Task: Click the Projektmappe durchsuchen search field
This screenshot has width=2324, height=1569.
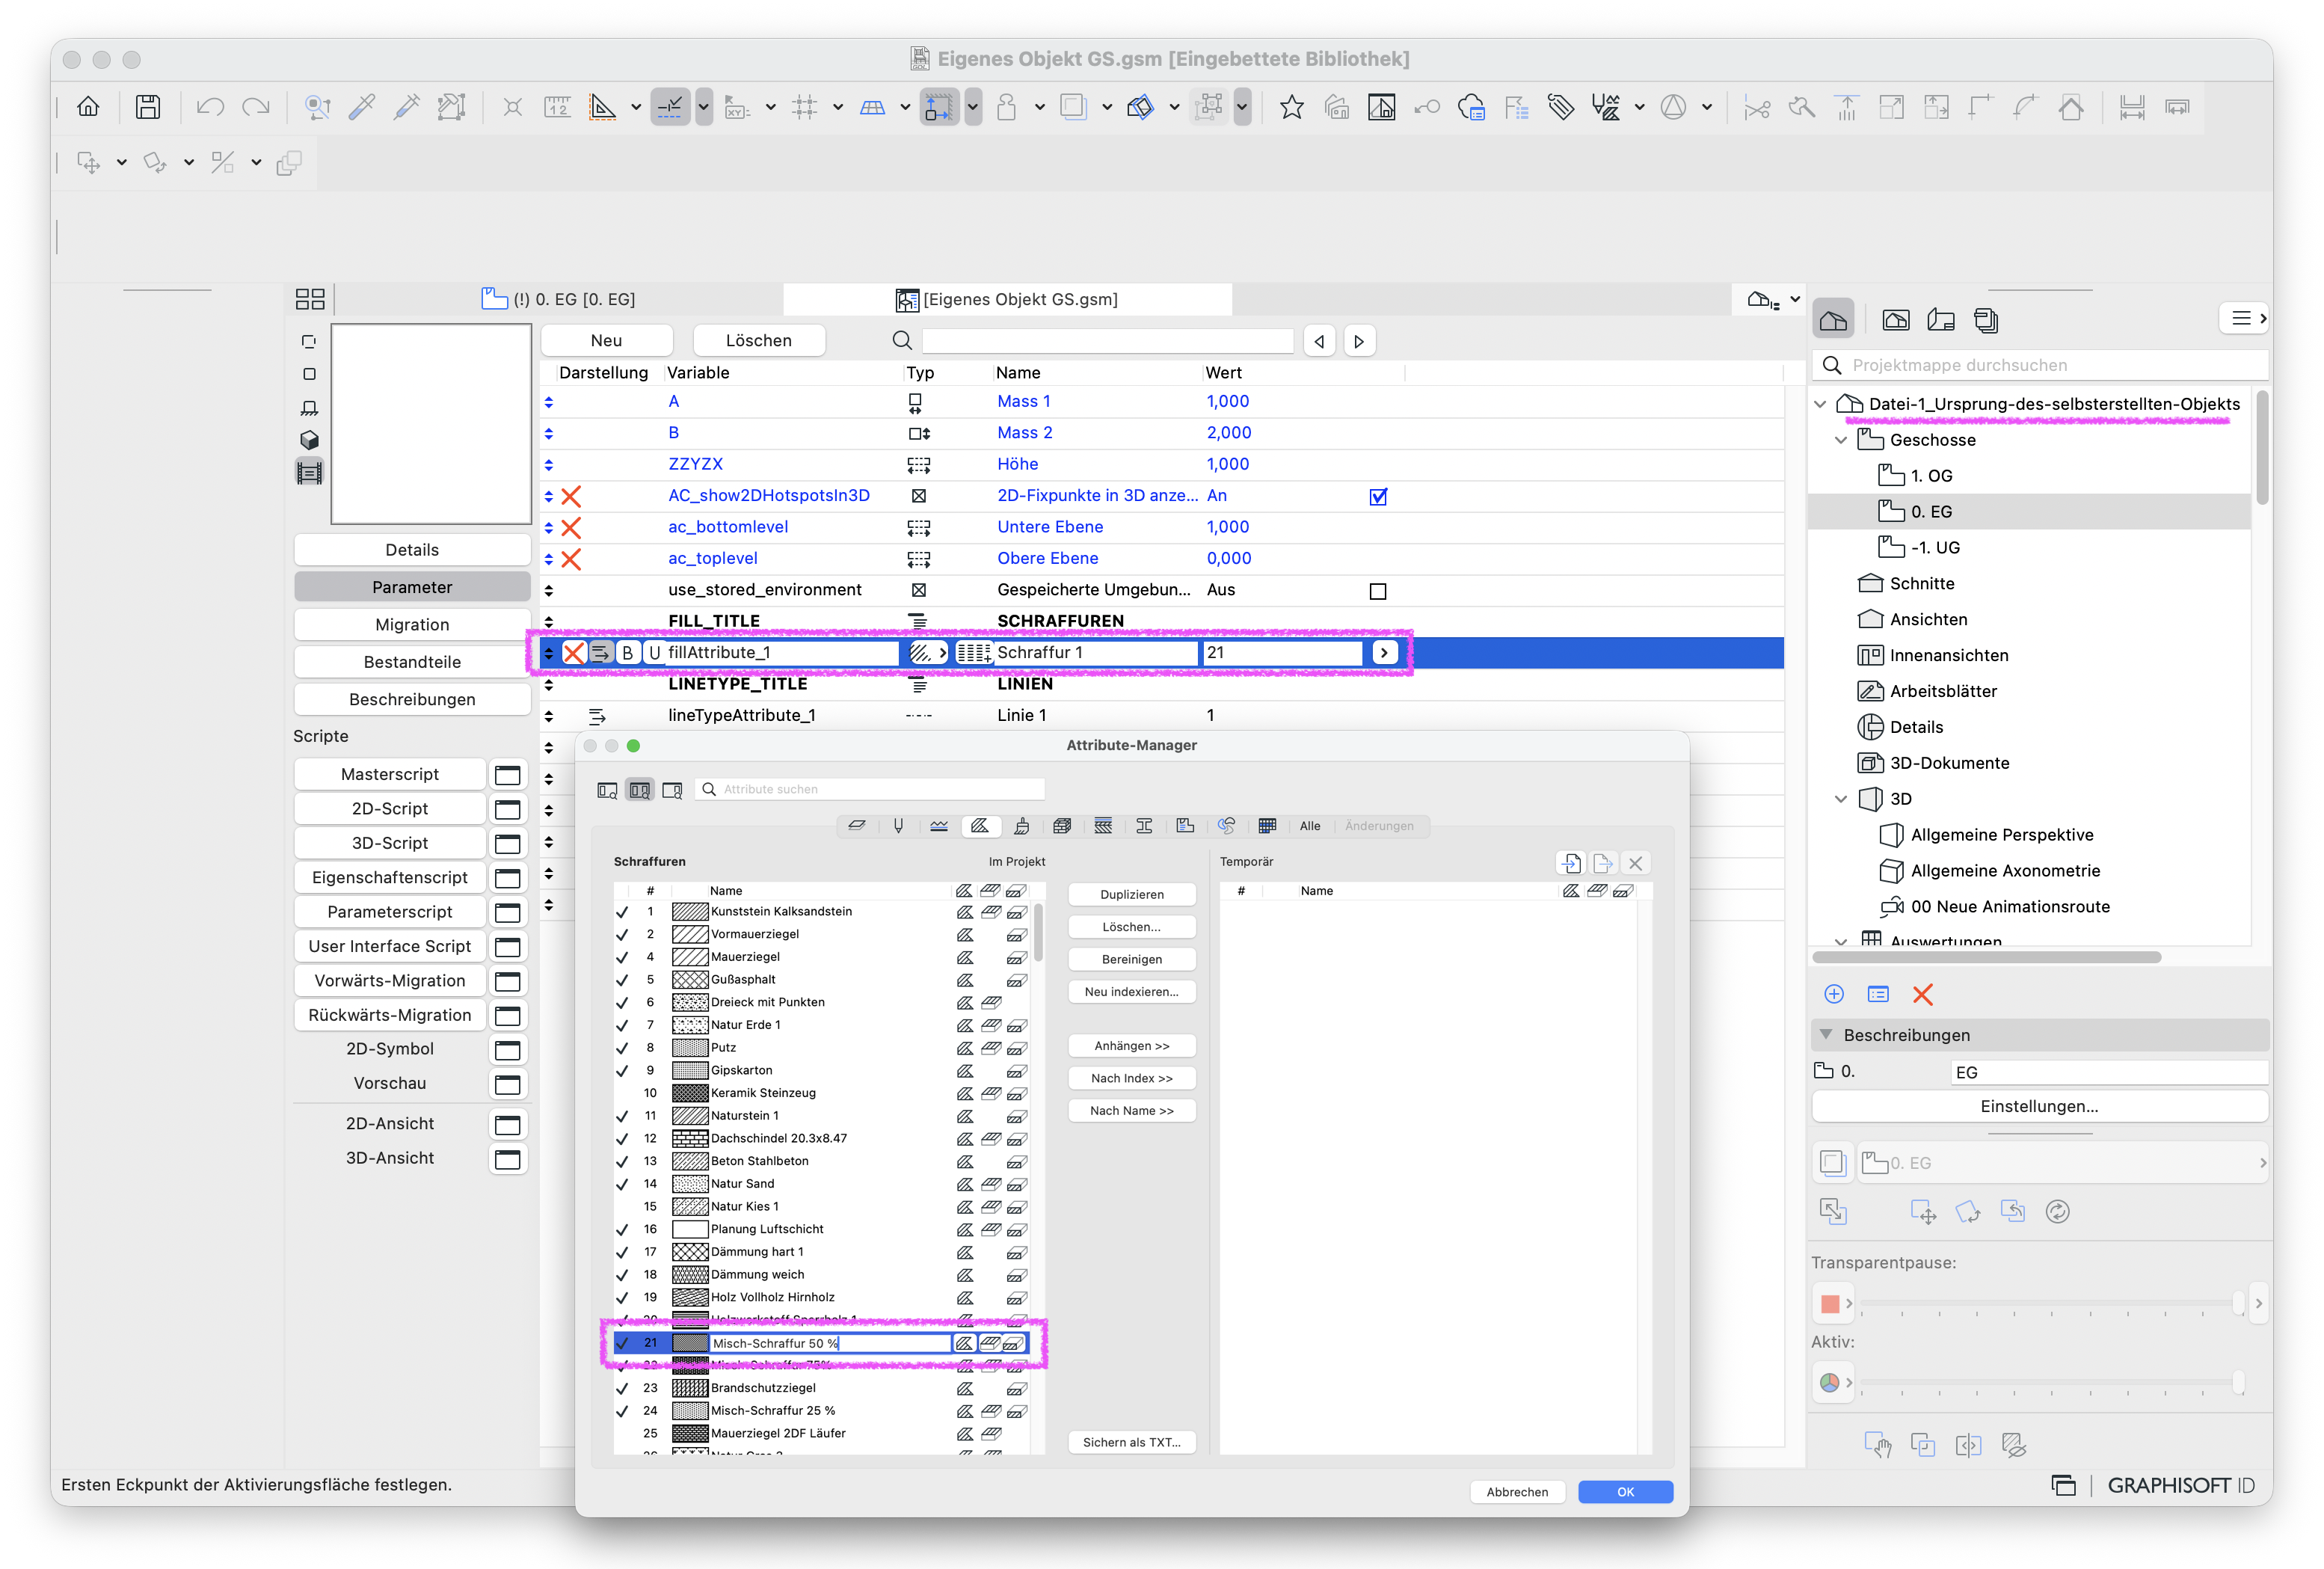Action: (2040, 365)
